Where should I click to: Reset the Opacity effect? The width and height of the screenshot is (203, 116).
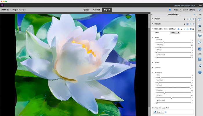pyautogui.click(x=191, y=24)
